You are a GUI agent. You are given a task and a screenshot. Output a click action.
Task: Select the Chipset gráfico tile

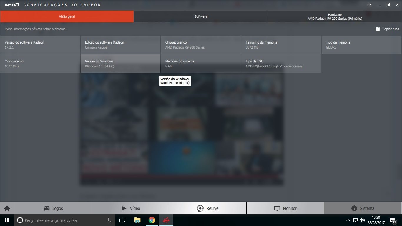(x=201, y=45)
